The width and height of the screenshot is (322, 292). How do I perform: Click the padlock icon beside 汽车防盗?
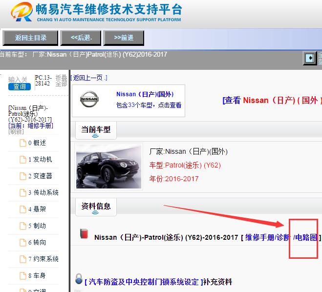click(x=79, y=279)
